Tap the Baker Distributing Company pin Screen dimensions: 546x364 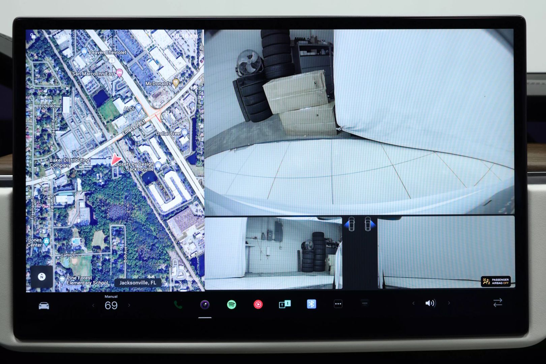coord(58,173)
